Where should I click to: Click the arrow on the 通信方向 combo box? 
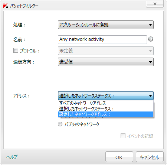(x=150, y=62)
